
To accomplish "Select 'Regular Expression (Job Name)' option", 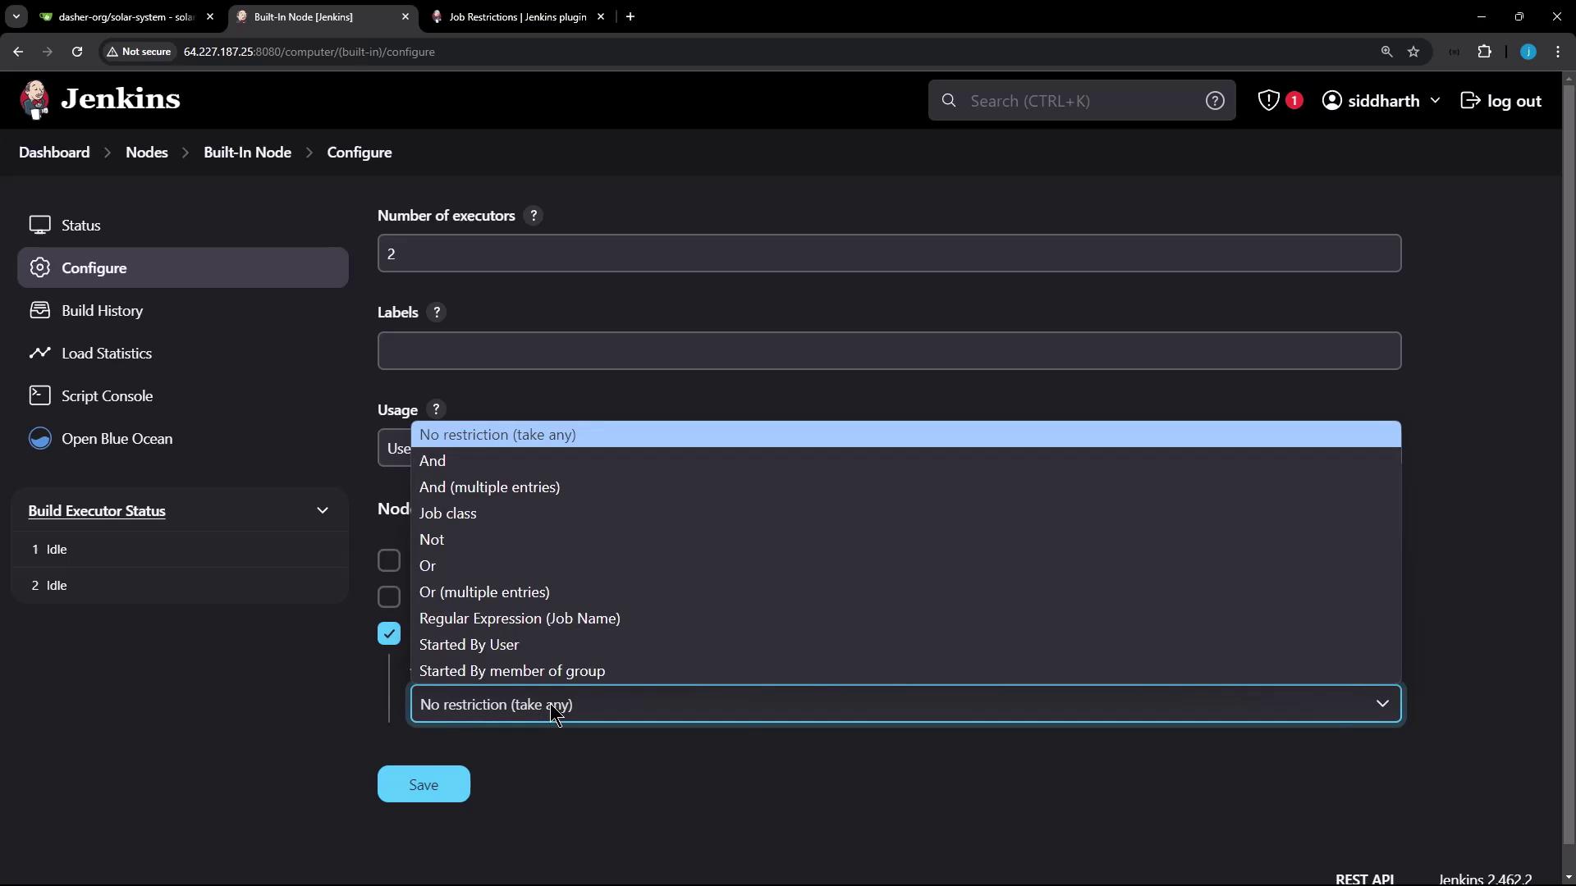I will [520, 619].
